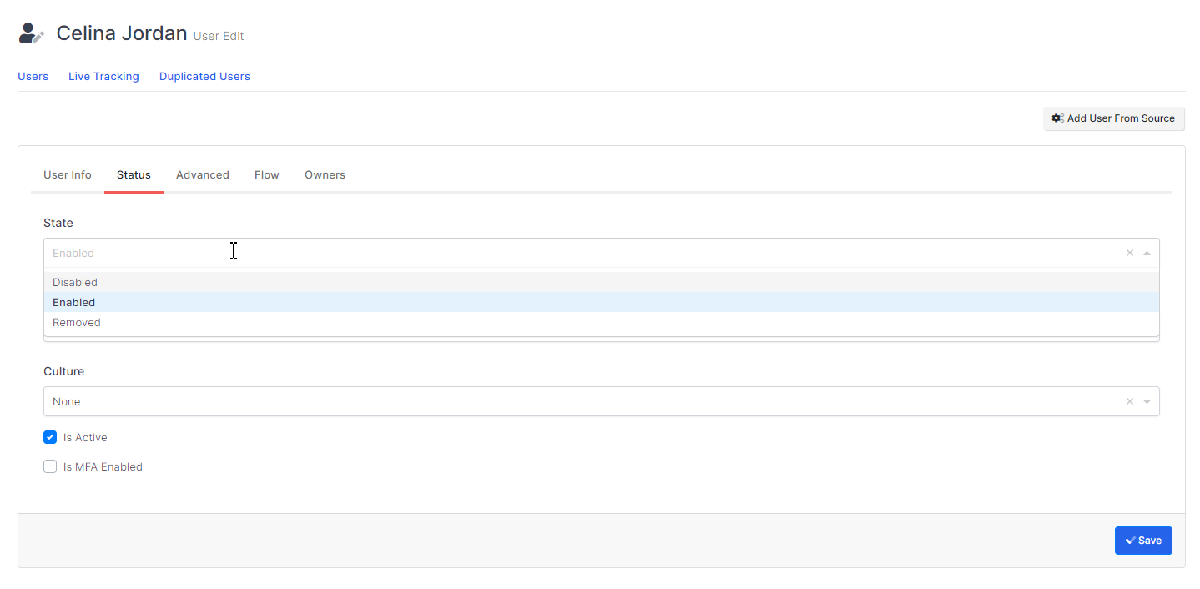The image size is (1200, 589).
Task: Click inside the State search input field
Action: [501, 253]
